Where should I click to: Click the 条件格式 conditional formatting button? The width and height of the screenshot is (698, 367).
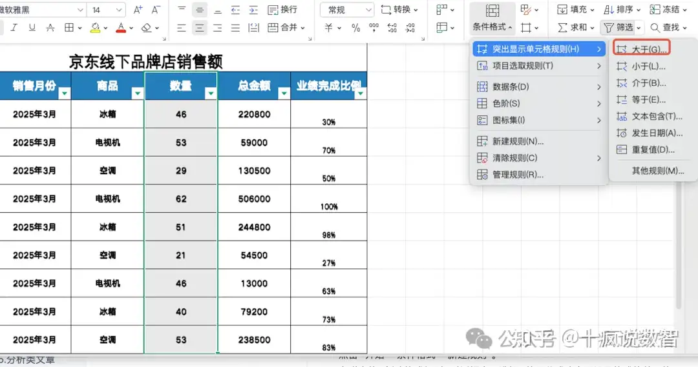click(x=492, y=18)
